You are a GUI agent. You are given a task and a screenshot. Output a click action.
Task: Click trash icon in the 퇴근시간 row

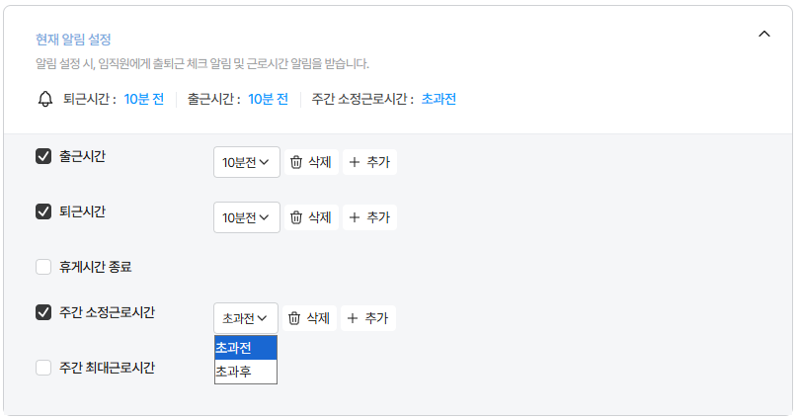coord(296,217)
